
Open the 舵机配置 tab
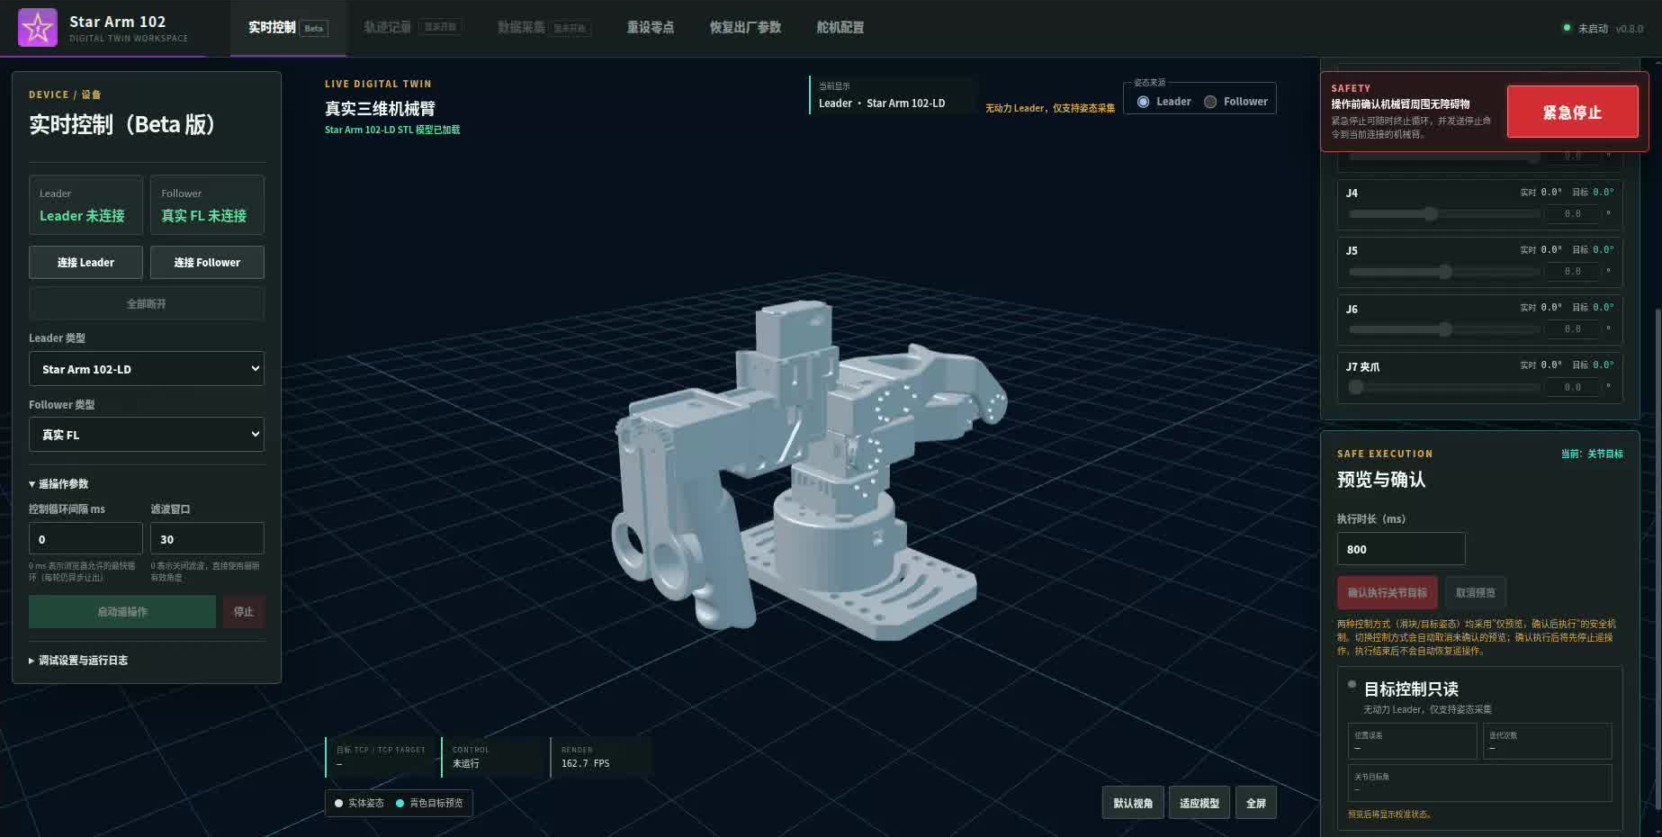840,28
